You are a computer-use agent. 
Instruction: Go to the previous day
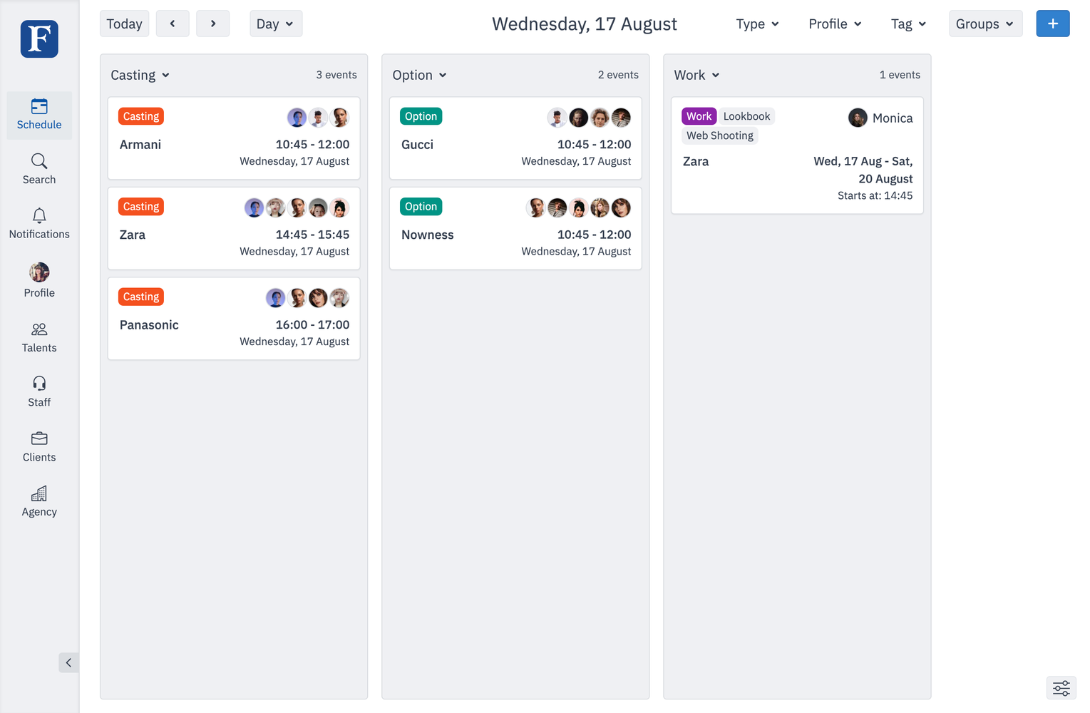(173, 24)
